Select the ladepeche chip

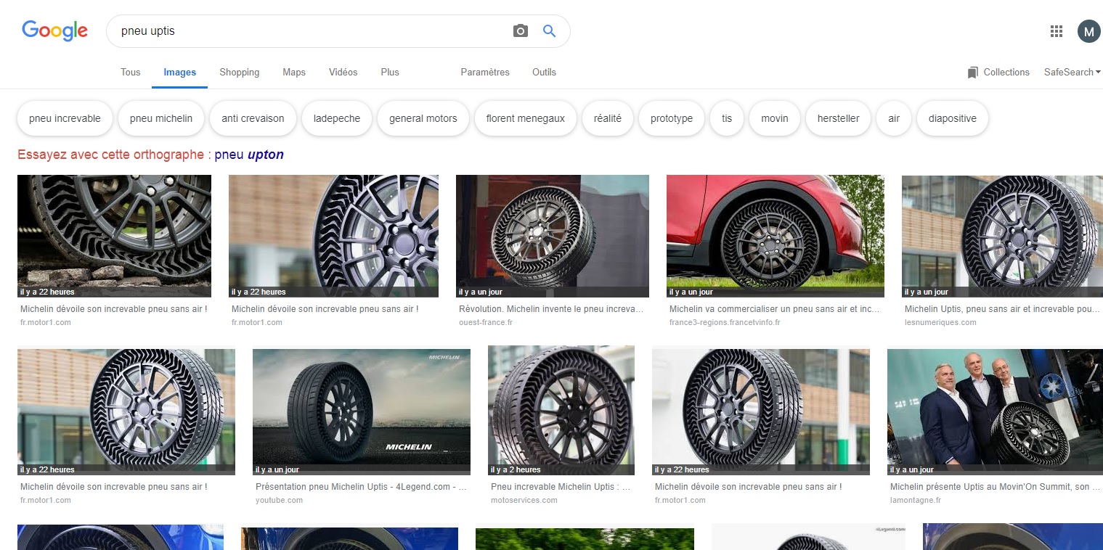pos(337,118)
